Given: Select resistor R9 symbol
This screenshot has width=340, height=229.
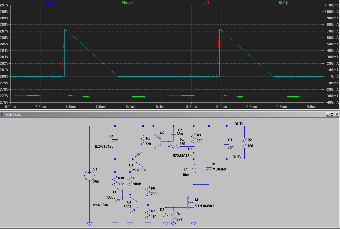Looking at the screenshot, I should (130, 181).
